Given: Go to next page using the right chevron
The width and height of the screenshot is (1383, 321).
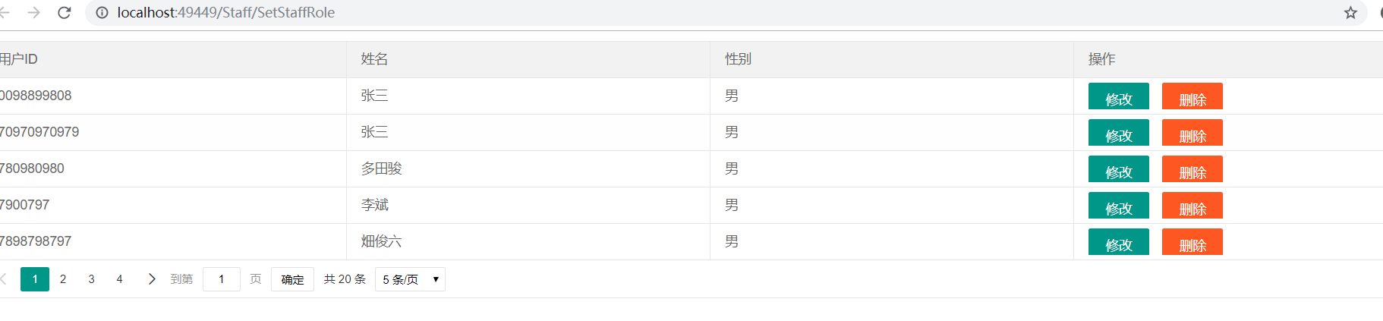Looking at the screenshot, I should (x=152, y=279).
